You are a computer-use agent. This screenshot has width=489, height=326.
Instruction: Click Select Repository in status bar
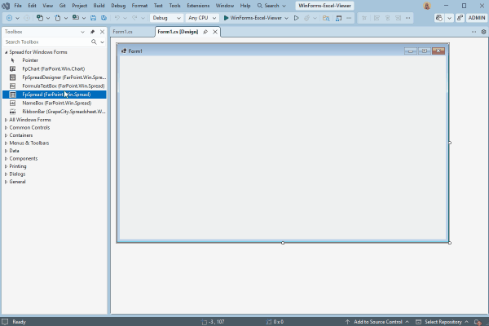point(443,322)
